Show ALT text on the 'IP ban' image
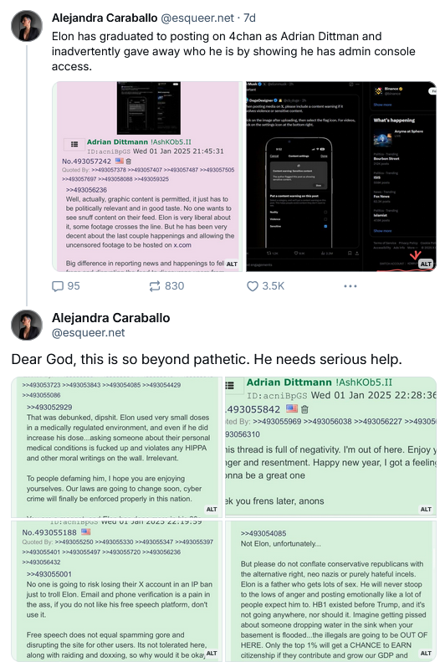Image resolution: width=445 pixels, height=667 pixels. coord(212,653)
